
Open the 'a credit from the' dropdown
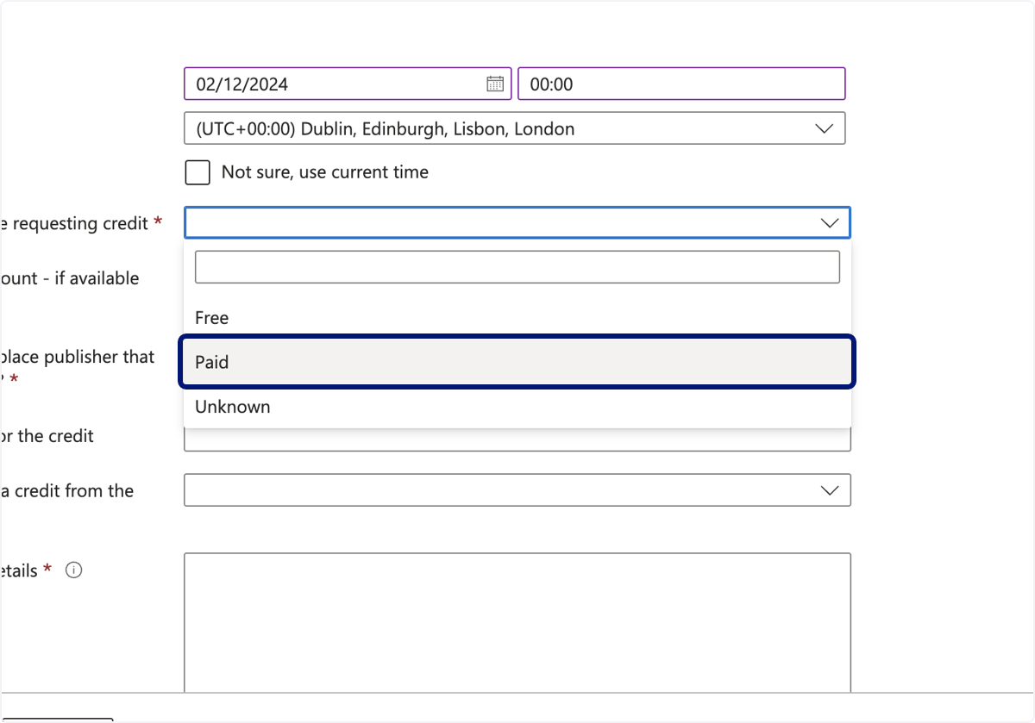[x=517, y=489]
